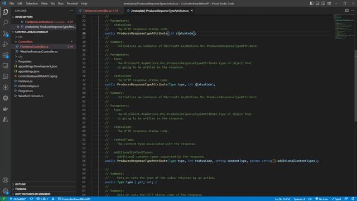Open the Explorer view in activity bar

(5, 12)
